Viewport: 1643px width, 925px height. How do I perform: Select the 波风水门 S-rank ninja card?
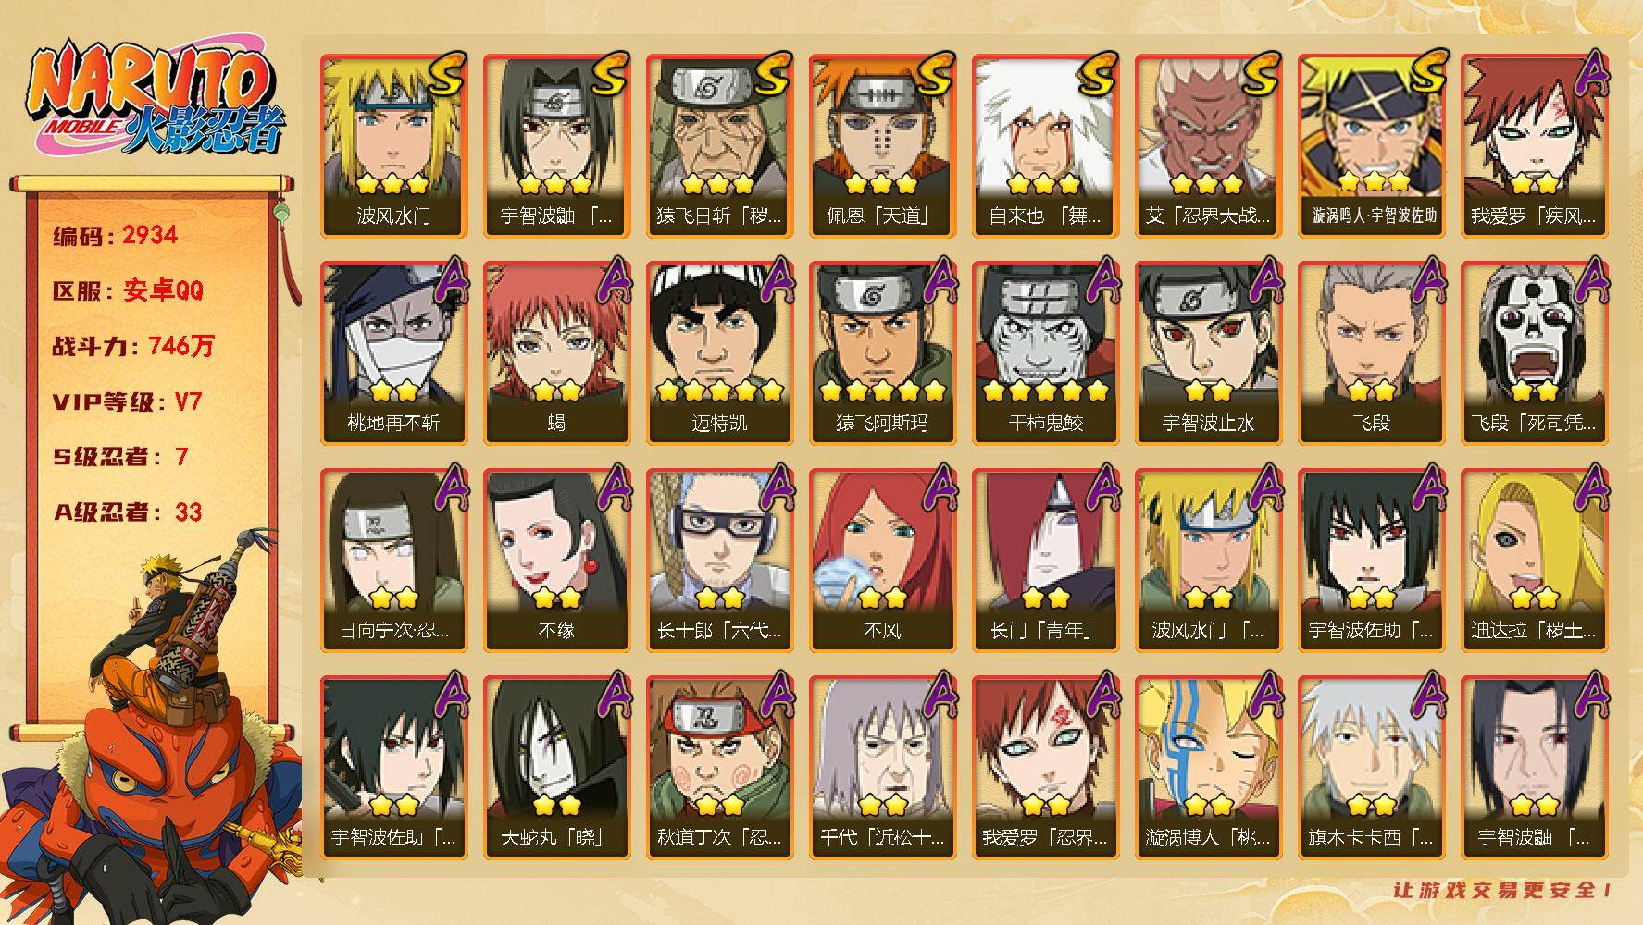pos(393,146)
